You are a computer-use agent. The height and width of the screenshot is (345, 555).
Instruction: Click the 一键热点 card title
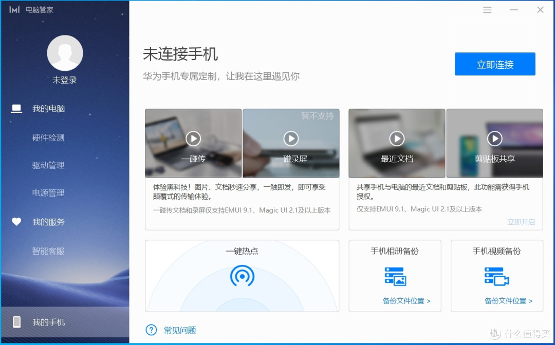(242, 251)
